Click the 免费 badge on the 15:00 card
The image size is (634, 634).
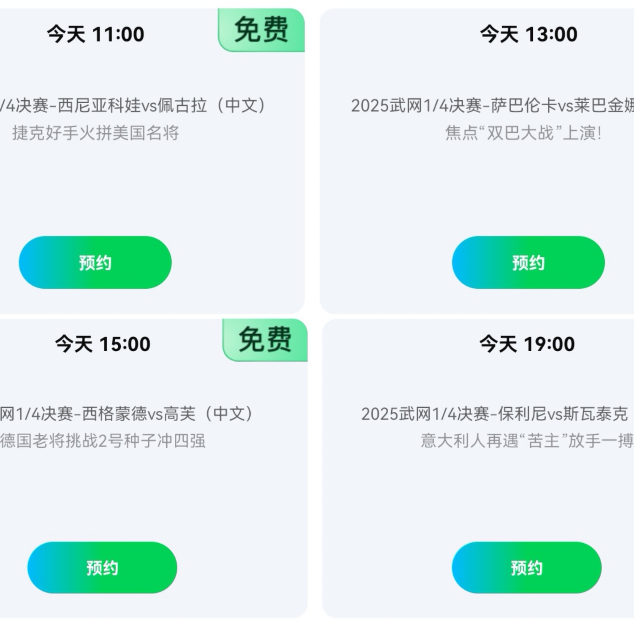pyautogui.click(x=265, y=340)
